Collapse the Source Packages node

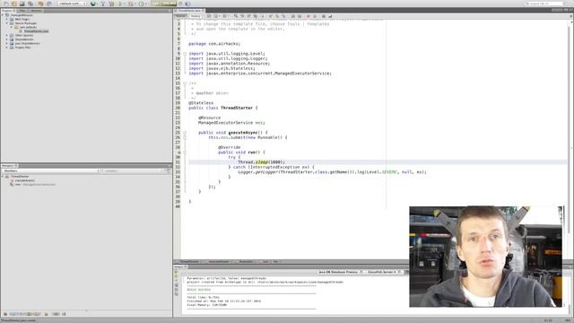point(7,23)
